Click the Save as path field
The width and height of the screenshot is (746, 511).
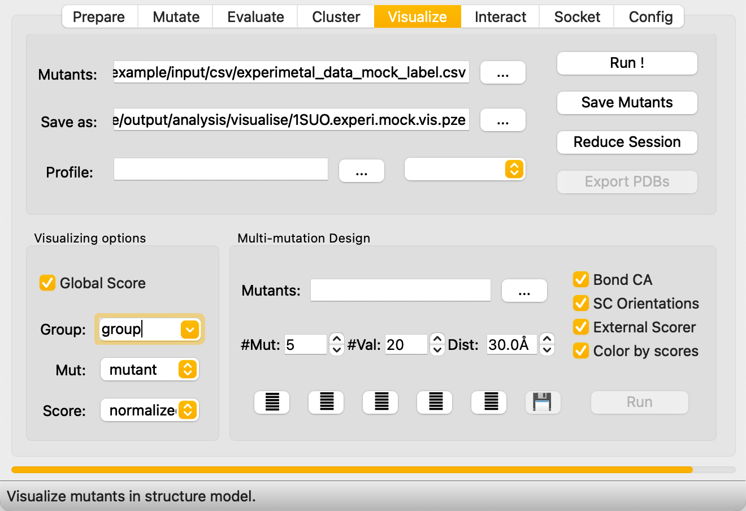(292, 120)
